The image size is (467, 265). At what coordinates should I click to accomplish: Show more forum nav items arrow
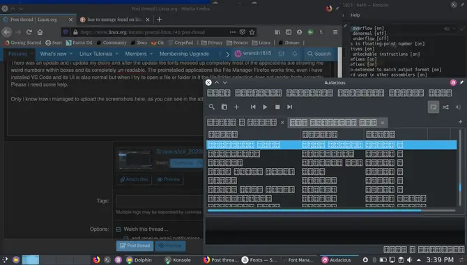coord(227,54)
